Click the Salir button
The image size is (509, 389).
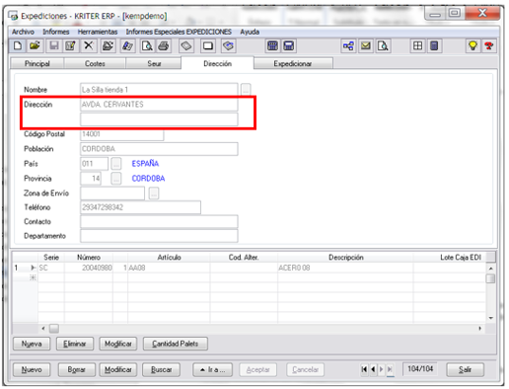click(x=465, y=369)
